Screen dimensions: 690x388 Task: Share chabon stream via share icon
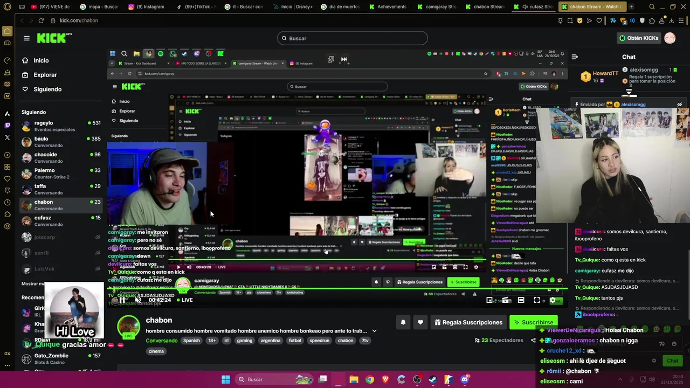click(x=533, y=341)
